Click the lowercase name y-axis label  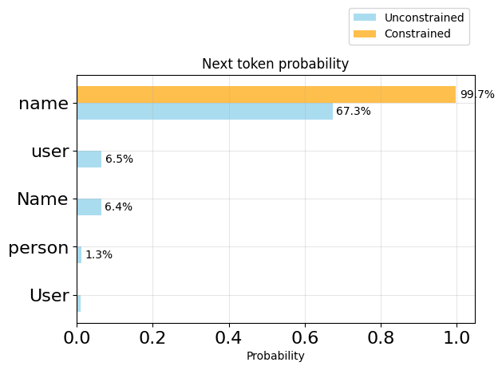43,104
